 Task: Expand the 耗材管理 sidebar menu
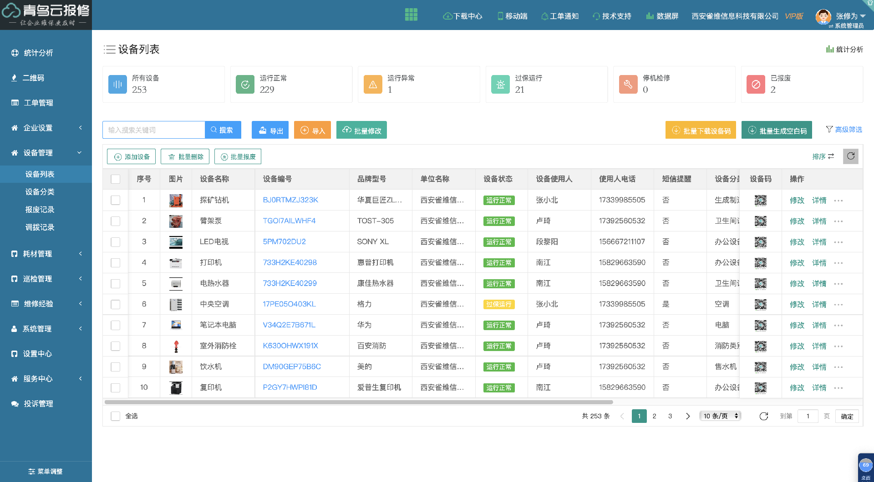coord(46,254)
